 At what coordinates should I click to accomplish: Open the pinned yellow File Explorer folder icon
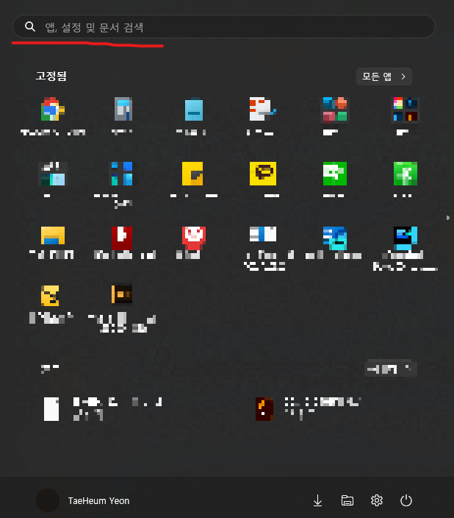pyautogui.click(x=53, y=235)
